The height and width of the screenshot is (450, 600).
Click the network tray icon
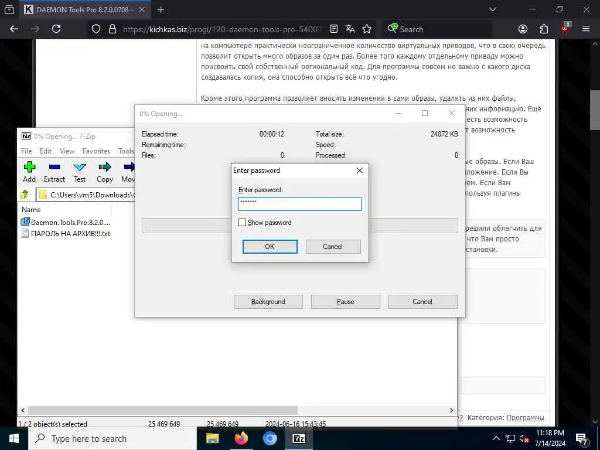point(510,438)
